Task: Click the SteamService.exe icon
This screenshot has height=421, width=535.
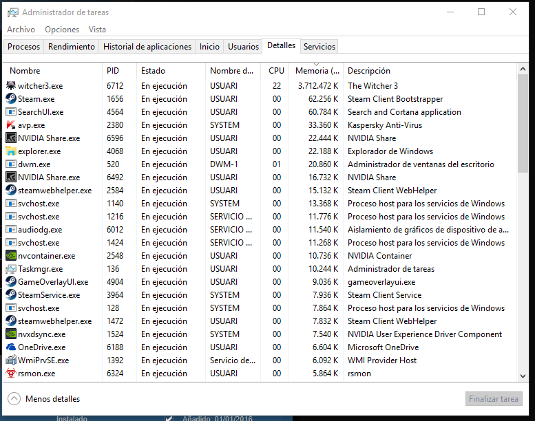Action: coord(11,294)
